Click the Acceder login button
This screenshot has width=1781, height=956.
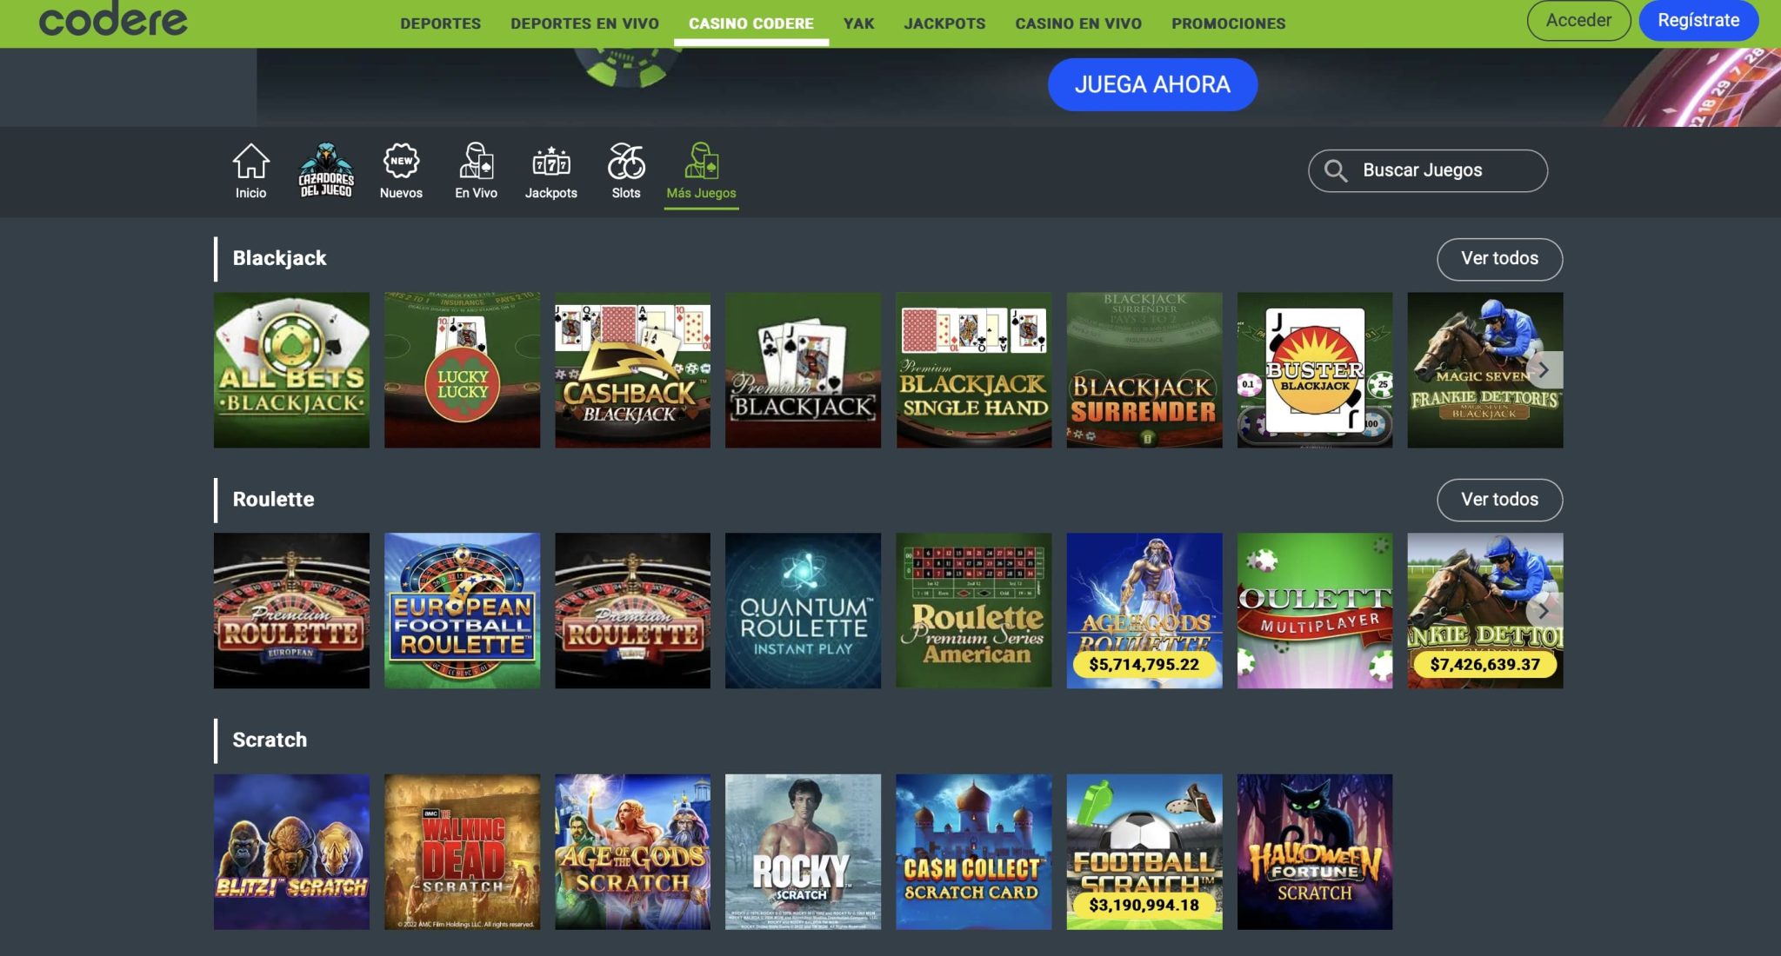(x=1578, y=20)
